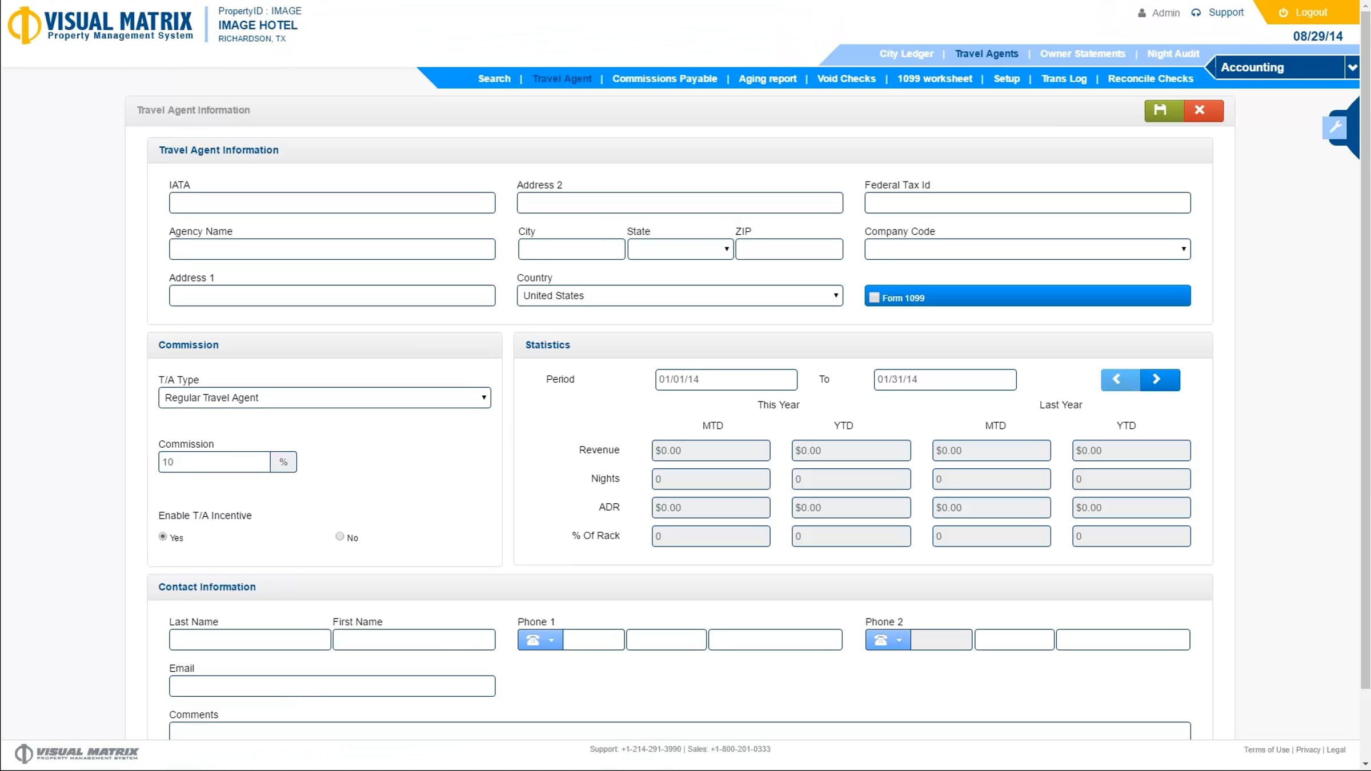Screen dimensions: 1371x771
Task: Open Phone 2 type dropdown arrow
Action: pos(899,640)
